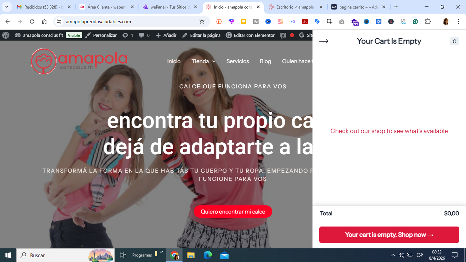Image resolution: width=466 pixels, height=262 pixels.
Task: Click 'Quiero encontrar mi calce' button
Action: point(233,212)
